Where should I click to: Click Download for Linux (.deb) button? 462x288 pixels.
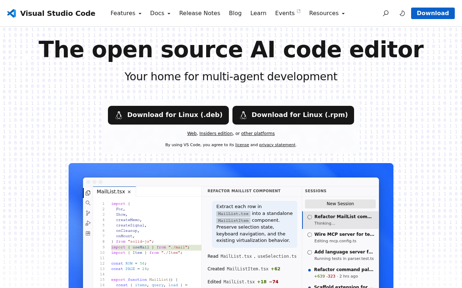click(168, 115)
